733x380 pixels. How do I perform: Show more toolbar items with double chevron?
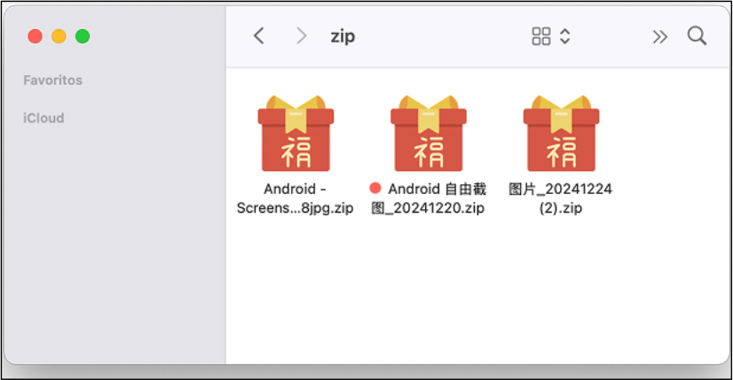(659, 36)
